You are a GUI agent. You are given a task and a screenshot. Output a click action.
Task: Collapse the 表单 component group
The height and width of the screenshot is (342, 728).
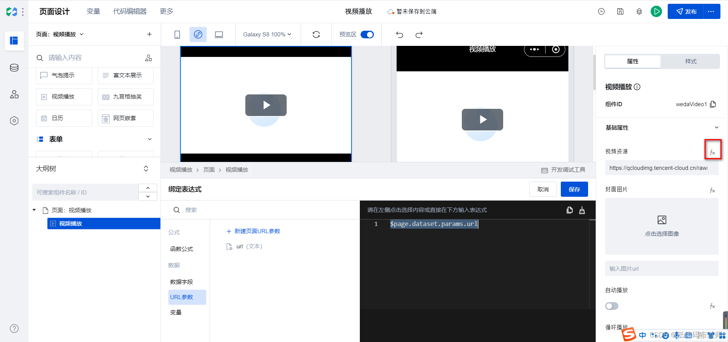click(150, 139)
